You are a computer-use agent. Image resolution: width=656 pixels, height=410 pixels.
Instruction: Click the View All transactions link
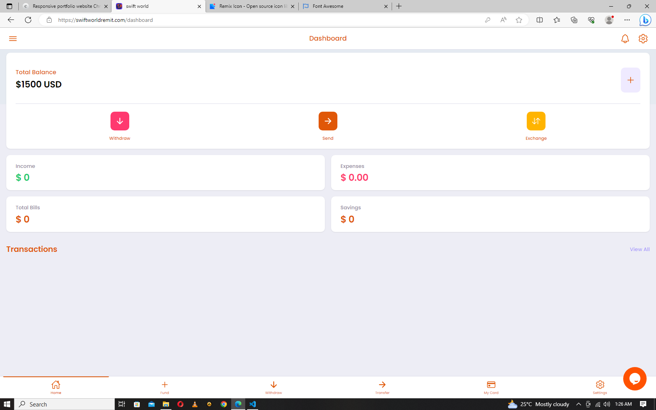[x=639, y=250]
